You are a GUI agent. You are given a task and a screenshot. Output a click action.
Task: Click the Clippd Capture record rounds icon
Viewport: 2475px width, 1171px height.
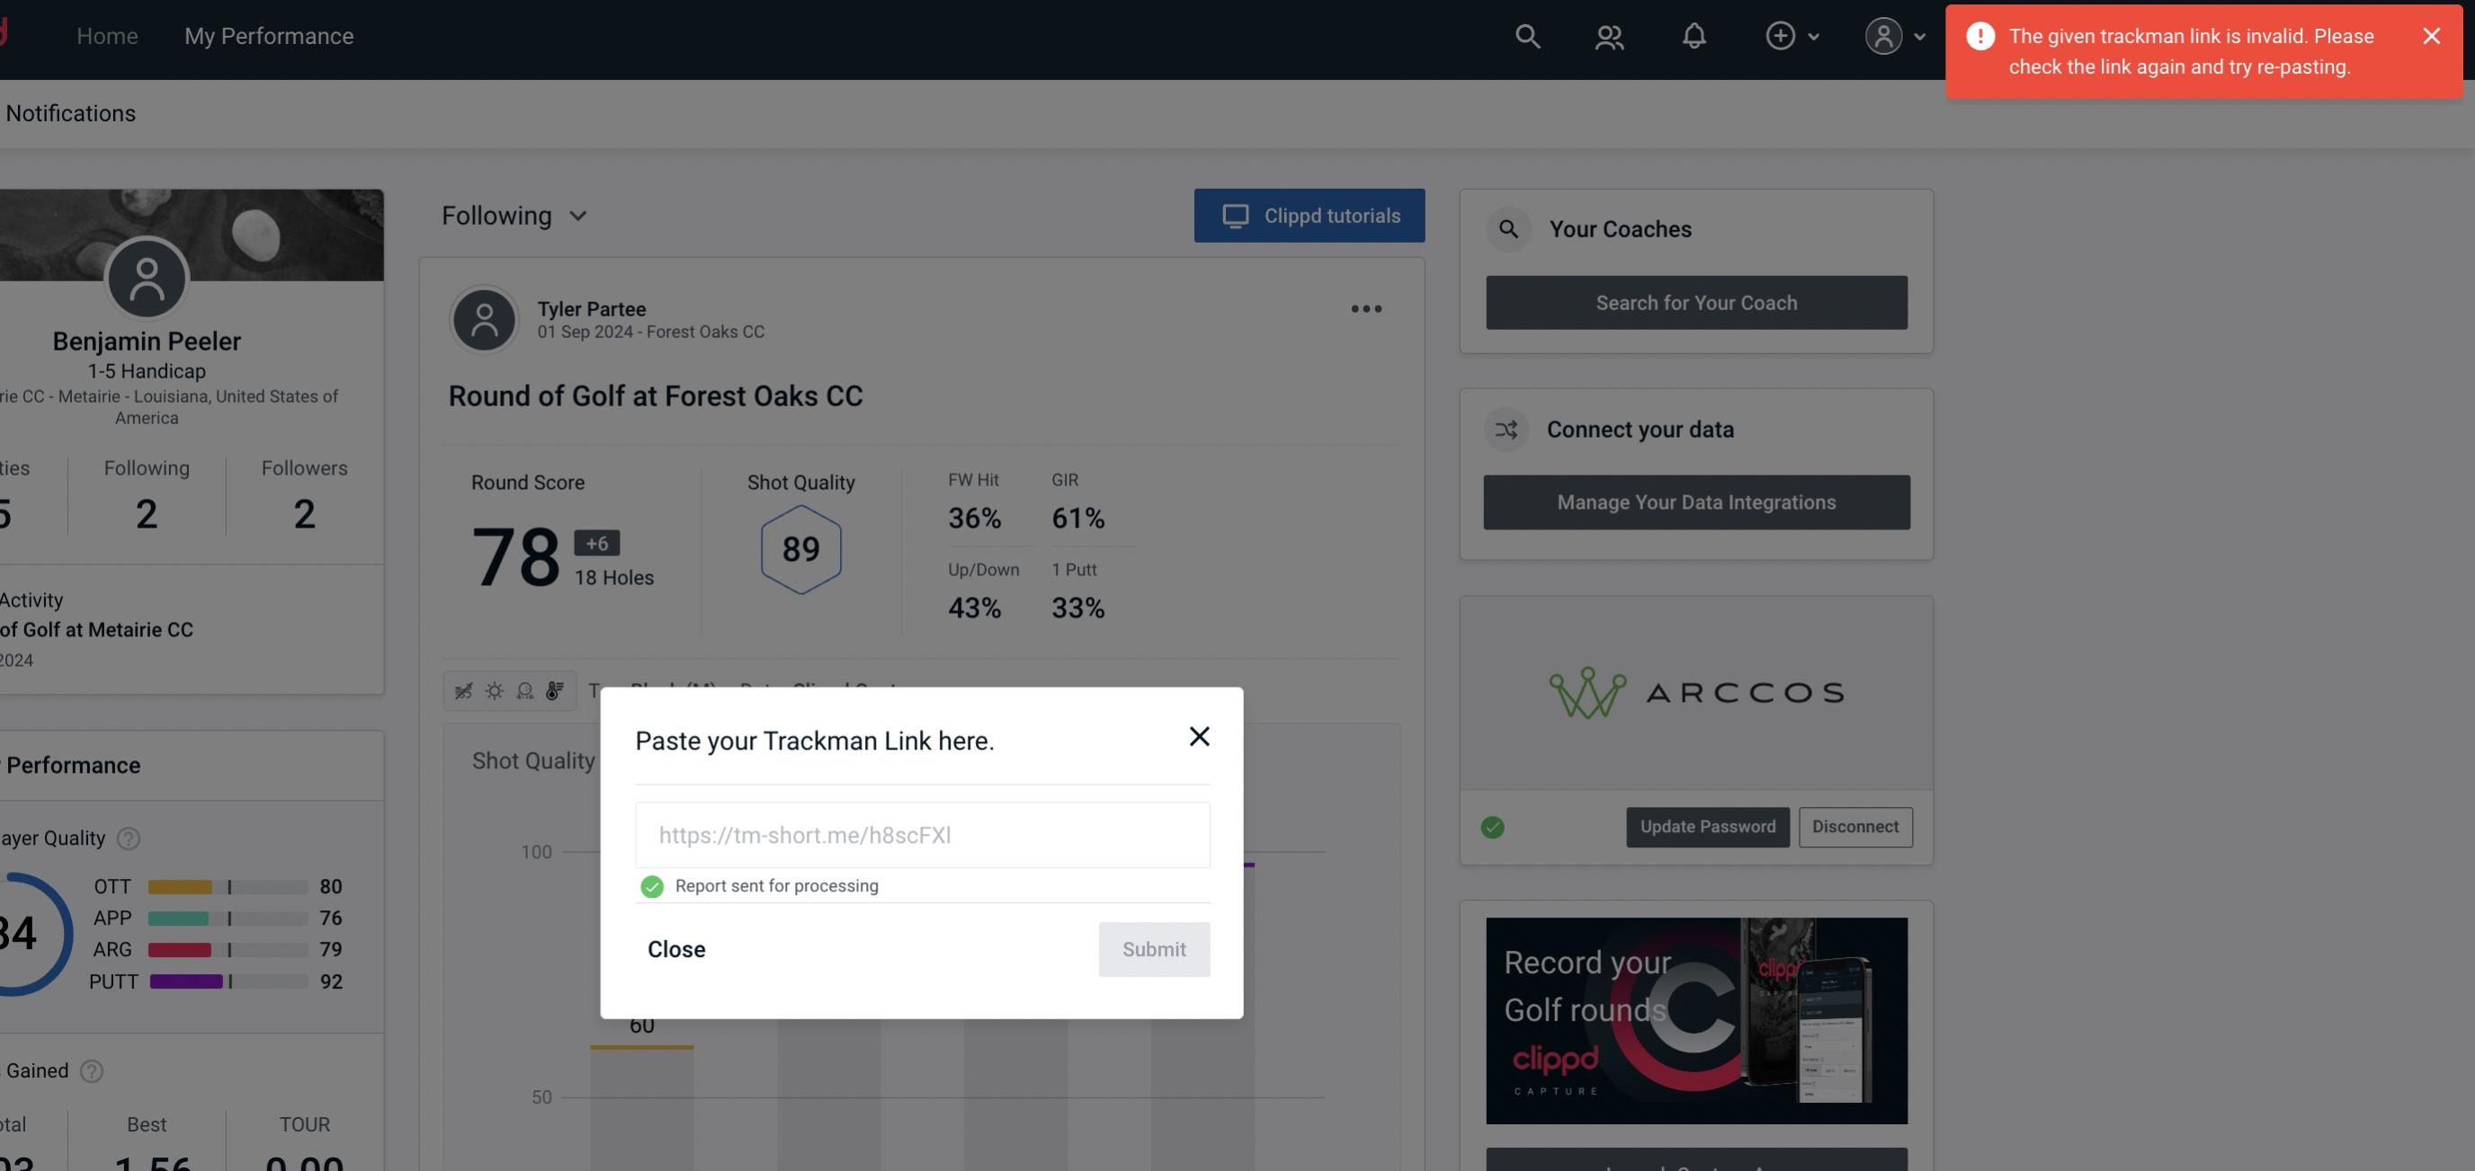tap(1695, 1019)
